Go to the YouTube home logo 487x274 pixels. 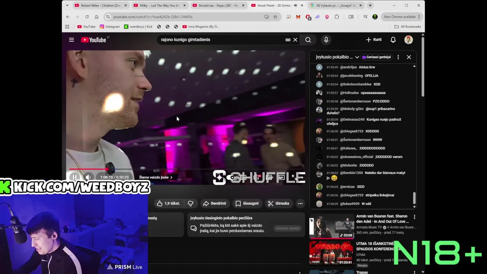[94, 40]
